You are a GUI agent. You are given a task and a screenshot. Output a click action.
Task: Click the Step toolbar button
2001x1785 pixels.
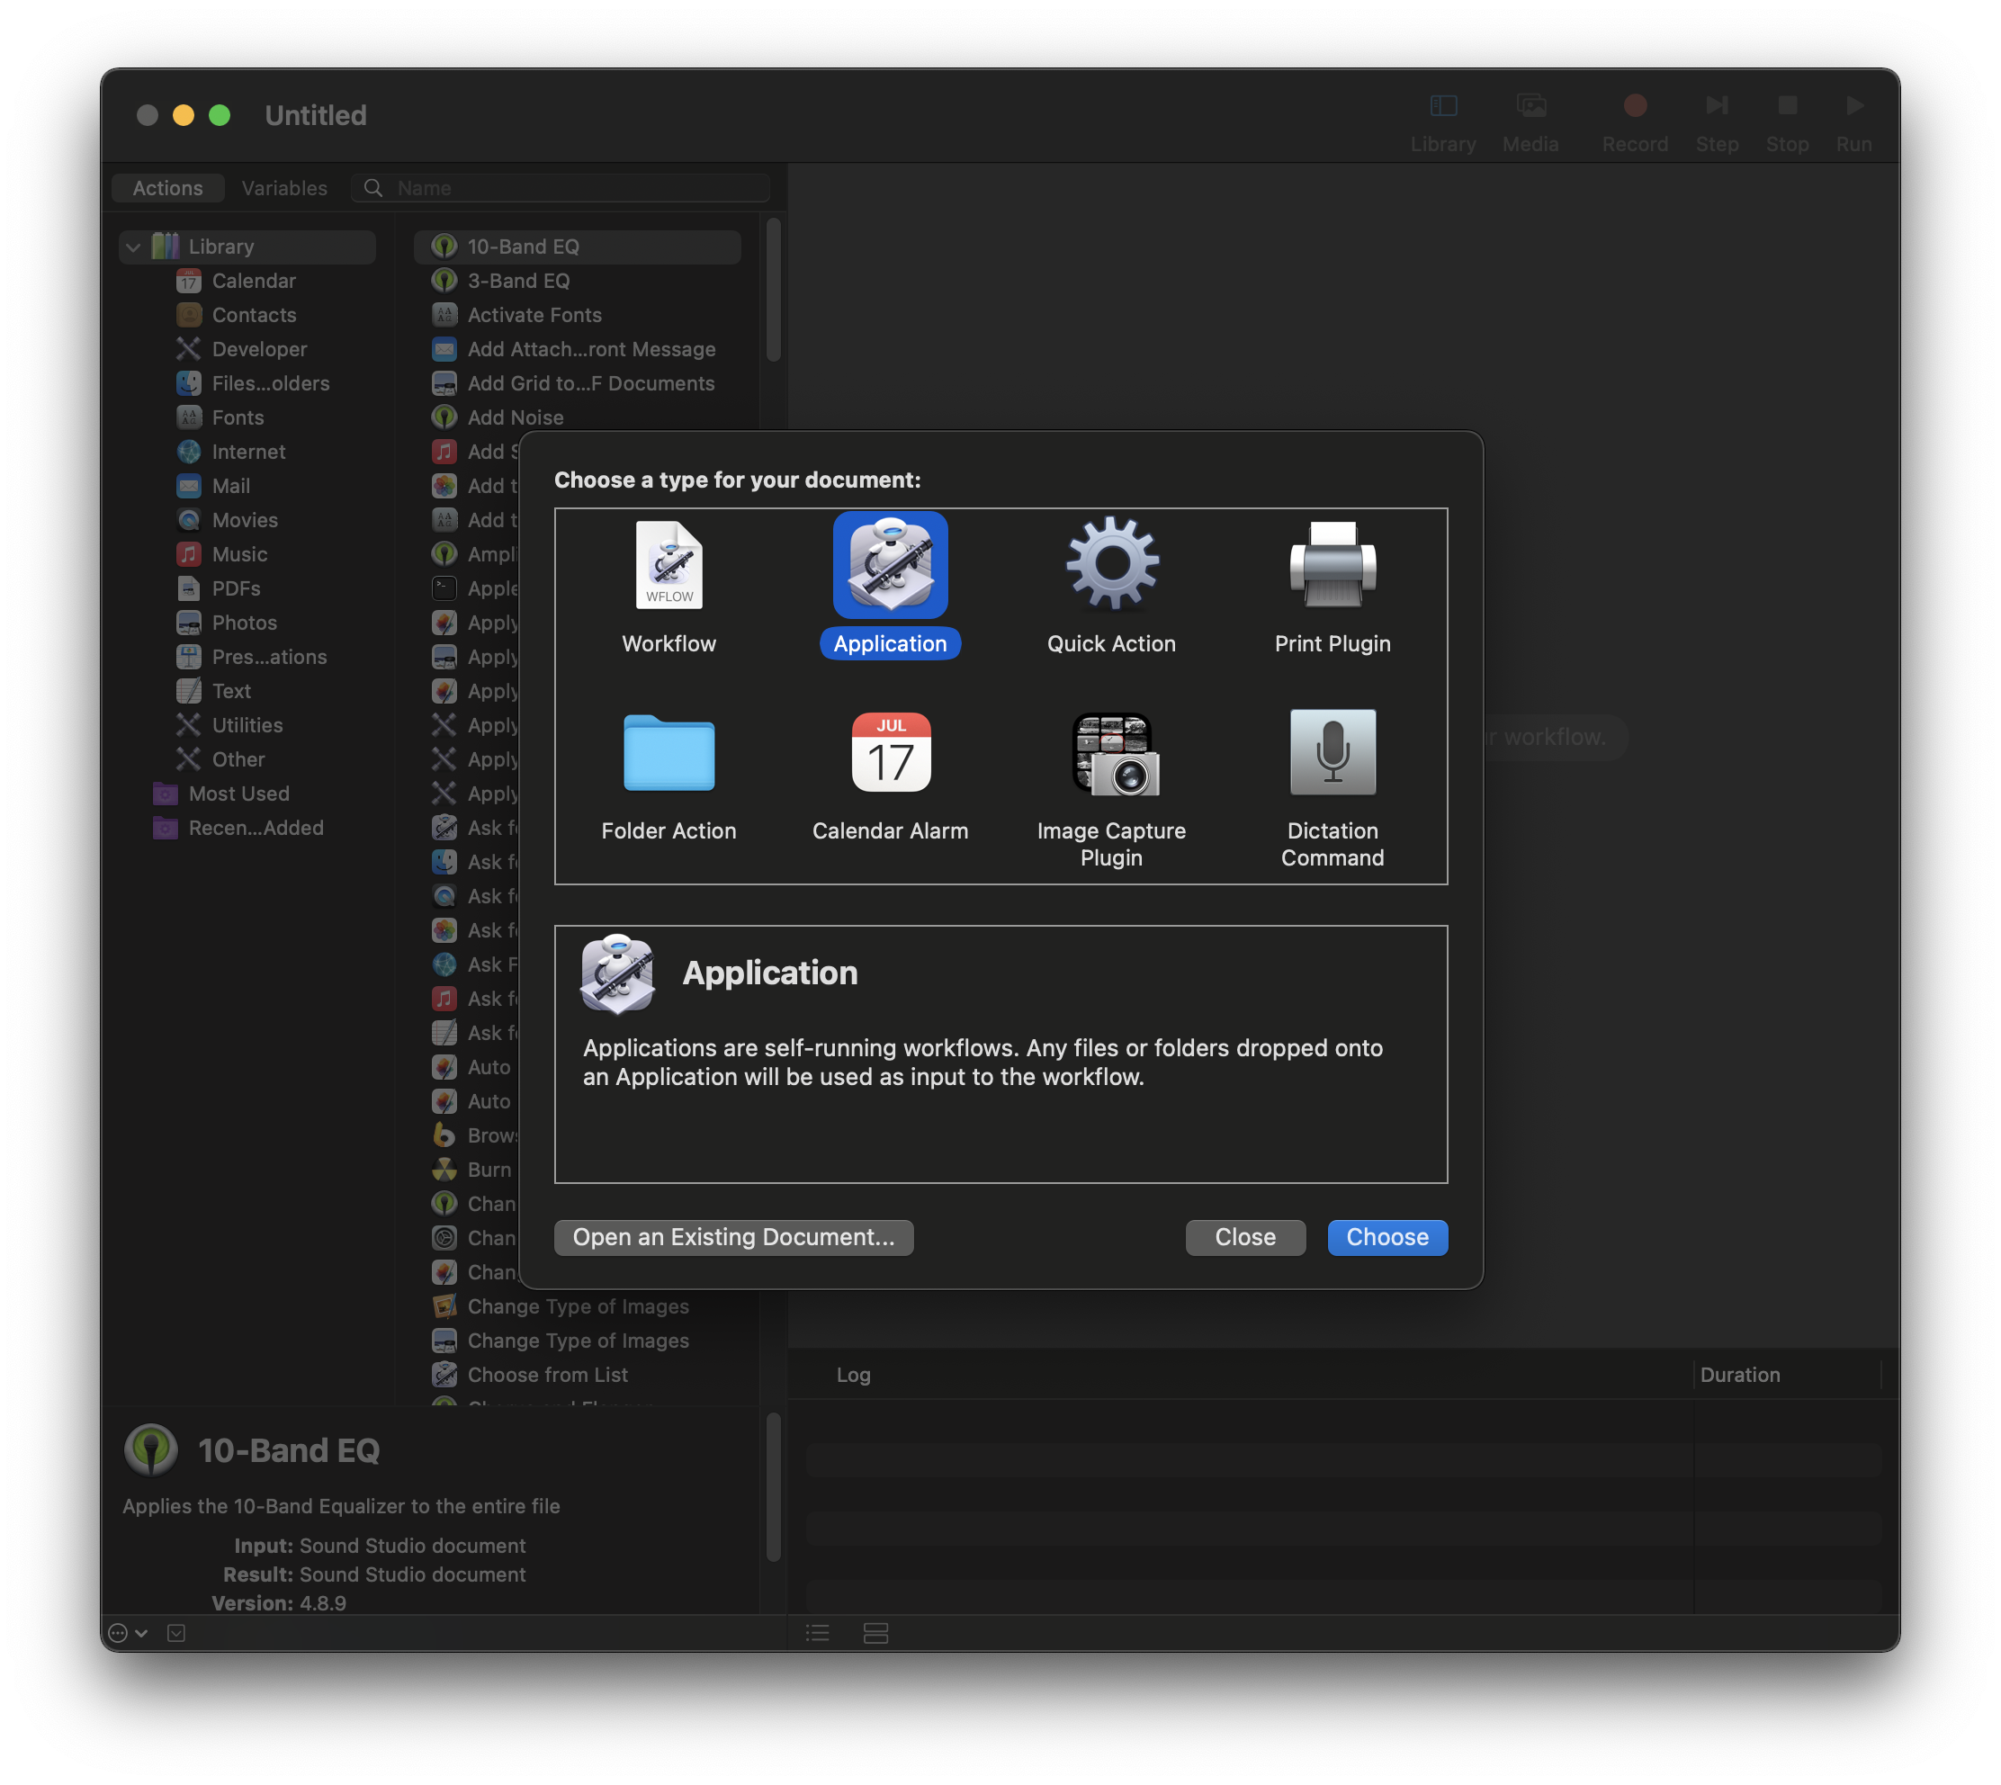[x=1717, y=122]
